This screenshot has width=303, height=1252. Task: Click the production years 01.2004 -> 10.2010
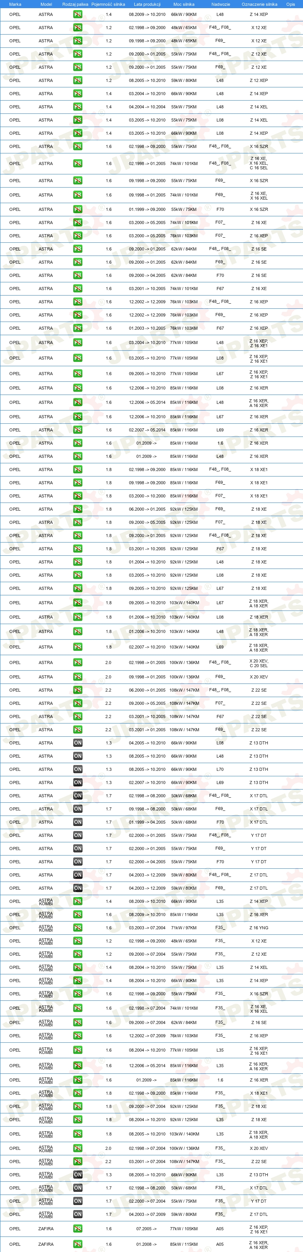click(147, 562)
